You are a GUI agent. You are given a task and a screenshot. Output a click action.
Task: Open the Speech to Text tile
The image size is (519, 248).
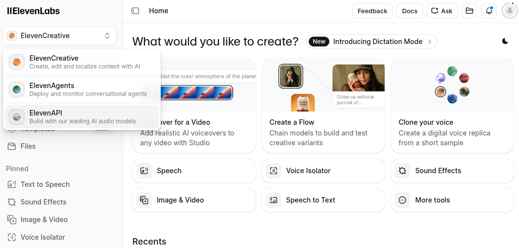[323, 200]
